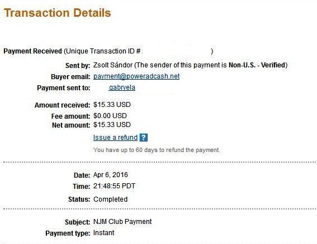Image resolution: width=317 pixels, height=244 pixels.
Task: Click the NJM Club Payment subject text
Action: [x=122, y=222]
